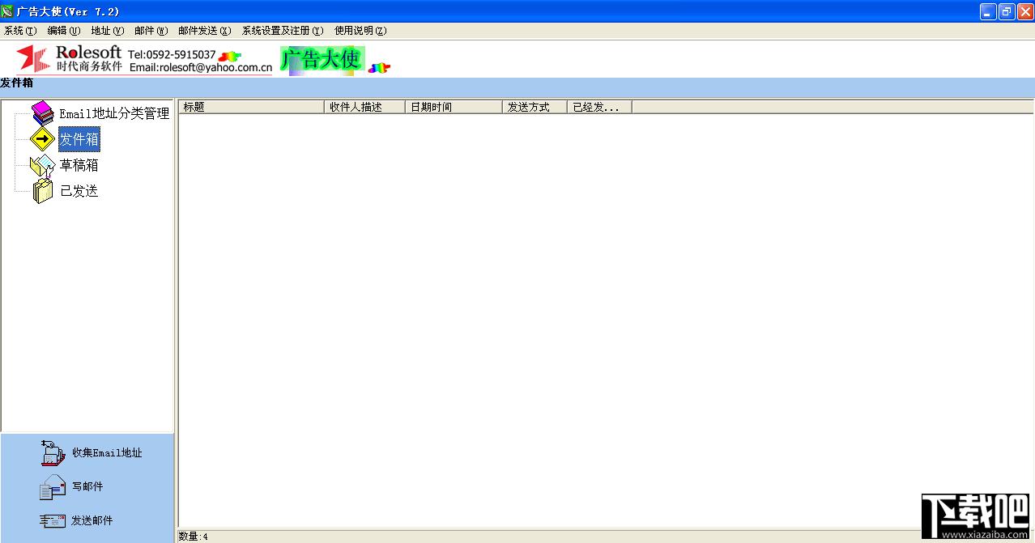Click the 发送邮件 envelope icon
This screenshot has height=543, width=1035.
[x=53, y=520]
